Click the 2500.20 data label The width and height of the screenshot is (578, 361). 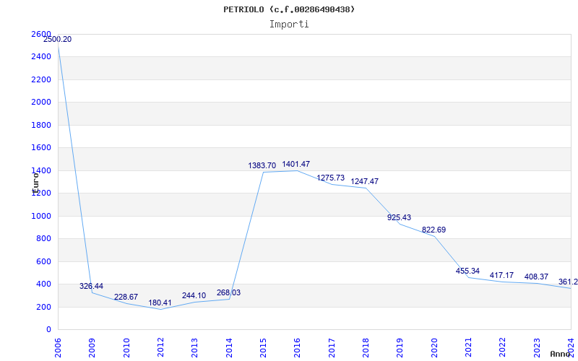click(x=57, y=39)
